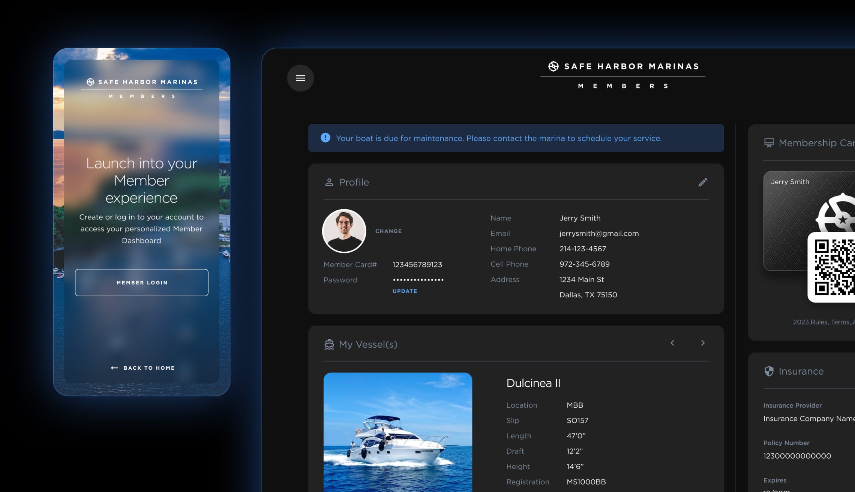Click UPDATE under the password

pos(405,291)
